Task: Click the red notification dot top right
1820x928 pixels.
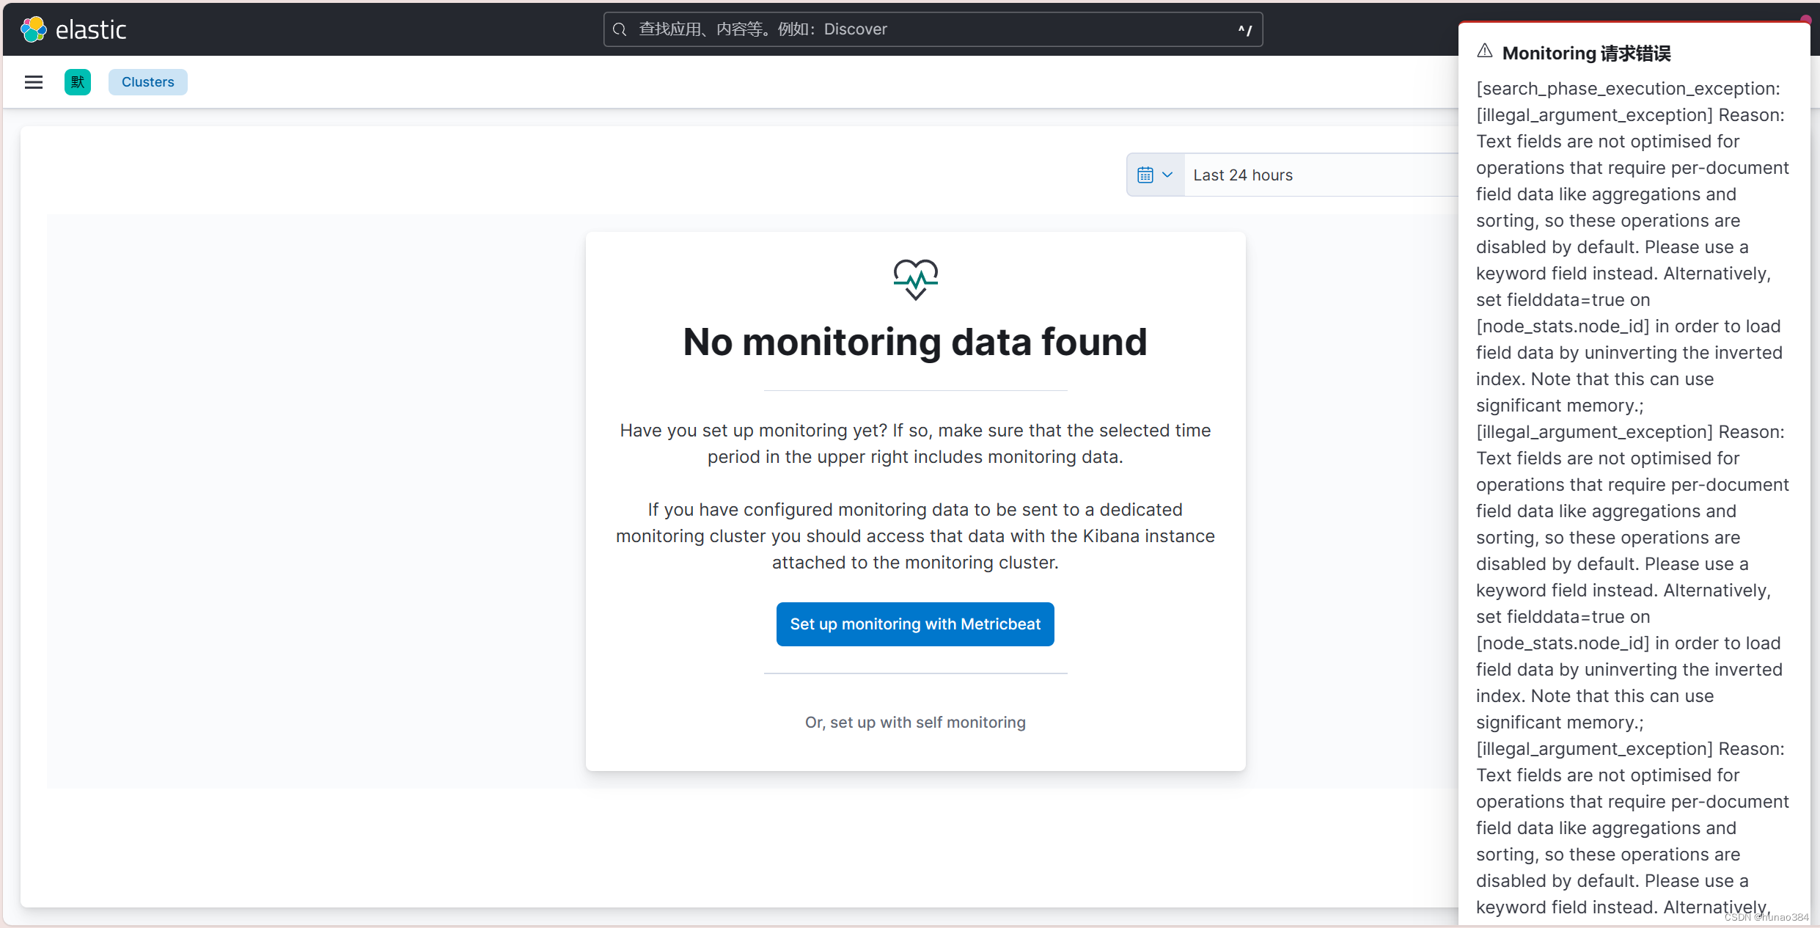Action: (1805, 19)
